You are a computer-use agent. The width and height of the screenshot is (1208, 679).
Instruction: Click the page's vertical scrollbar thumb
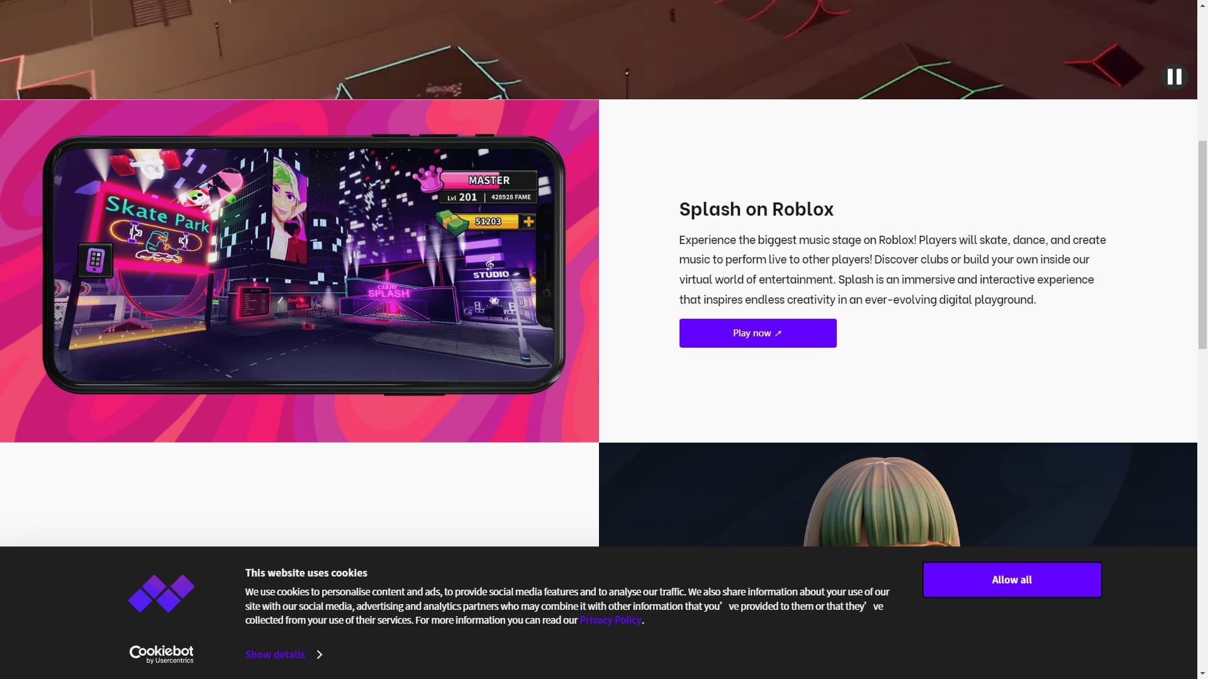coord(1202,245)
